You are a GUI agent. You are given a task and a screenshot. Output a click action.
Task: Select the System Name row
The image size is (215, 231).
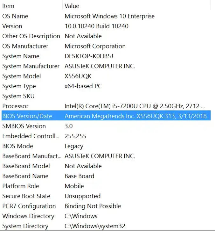tap(21, 56)
